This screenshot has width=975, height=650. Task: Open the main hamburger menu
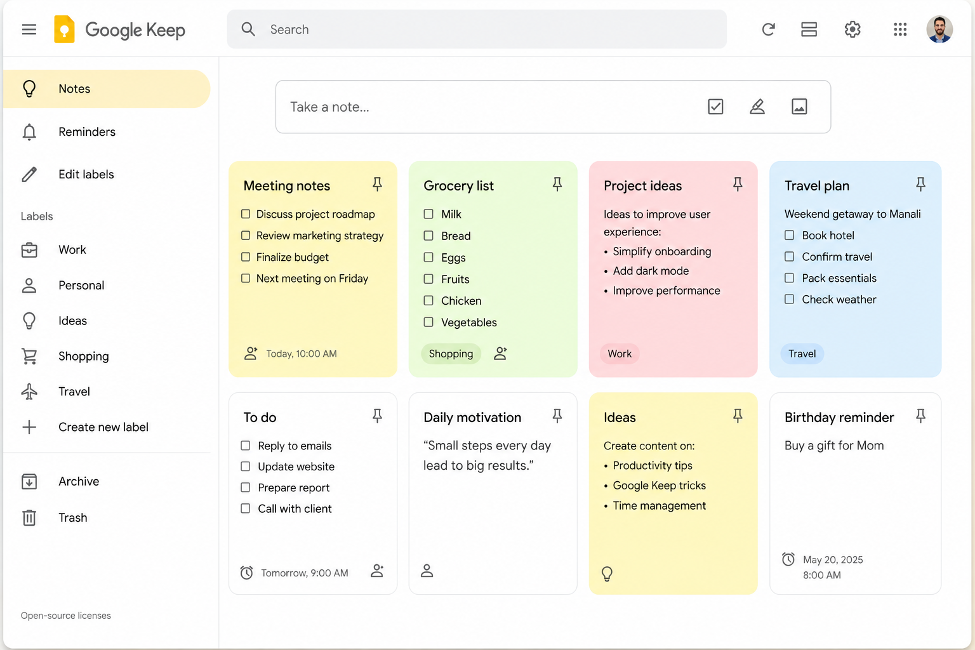pyautogui.click(x=29, y=29)
